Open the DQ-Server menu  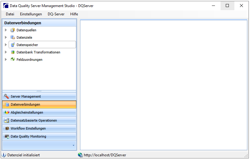pos(56,14)
